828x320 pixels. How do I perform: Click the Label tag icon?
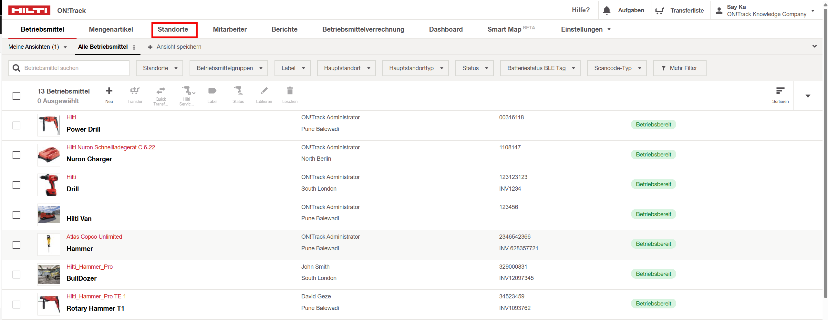[212, 91]
